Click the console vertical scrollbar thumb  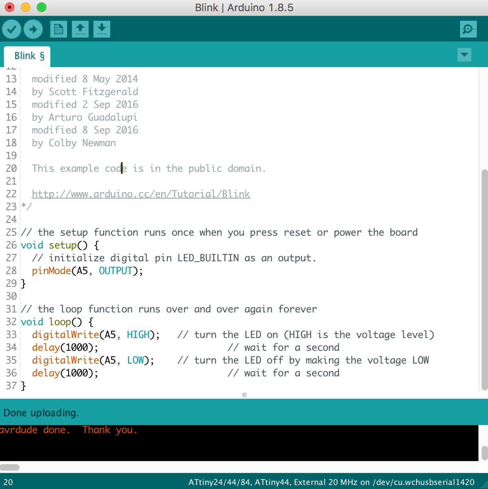(484, 453)
